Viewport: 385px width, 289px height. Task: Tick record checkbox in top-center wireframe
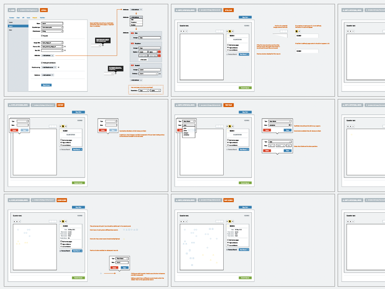click(228, 45)
